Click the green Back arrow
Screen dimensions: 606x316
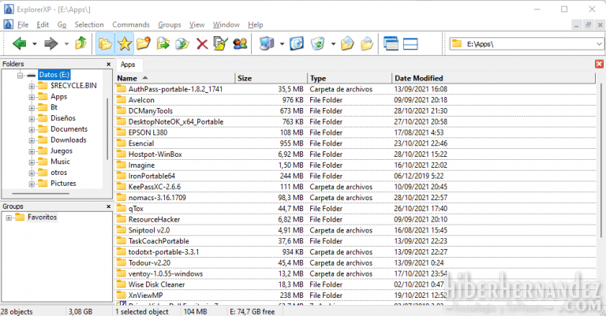tap(20, 43)
